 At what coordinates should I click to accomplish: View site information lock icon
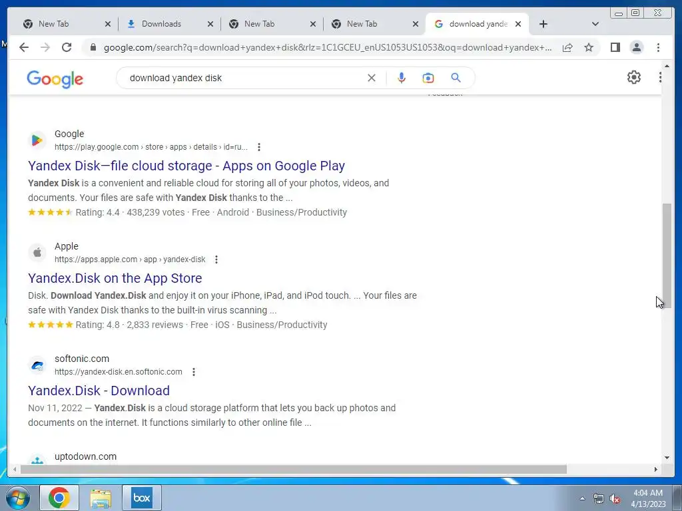pos(93,47)
